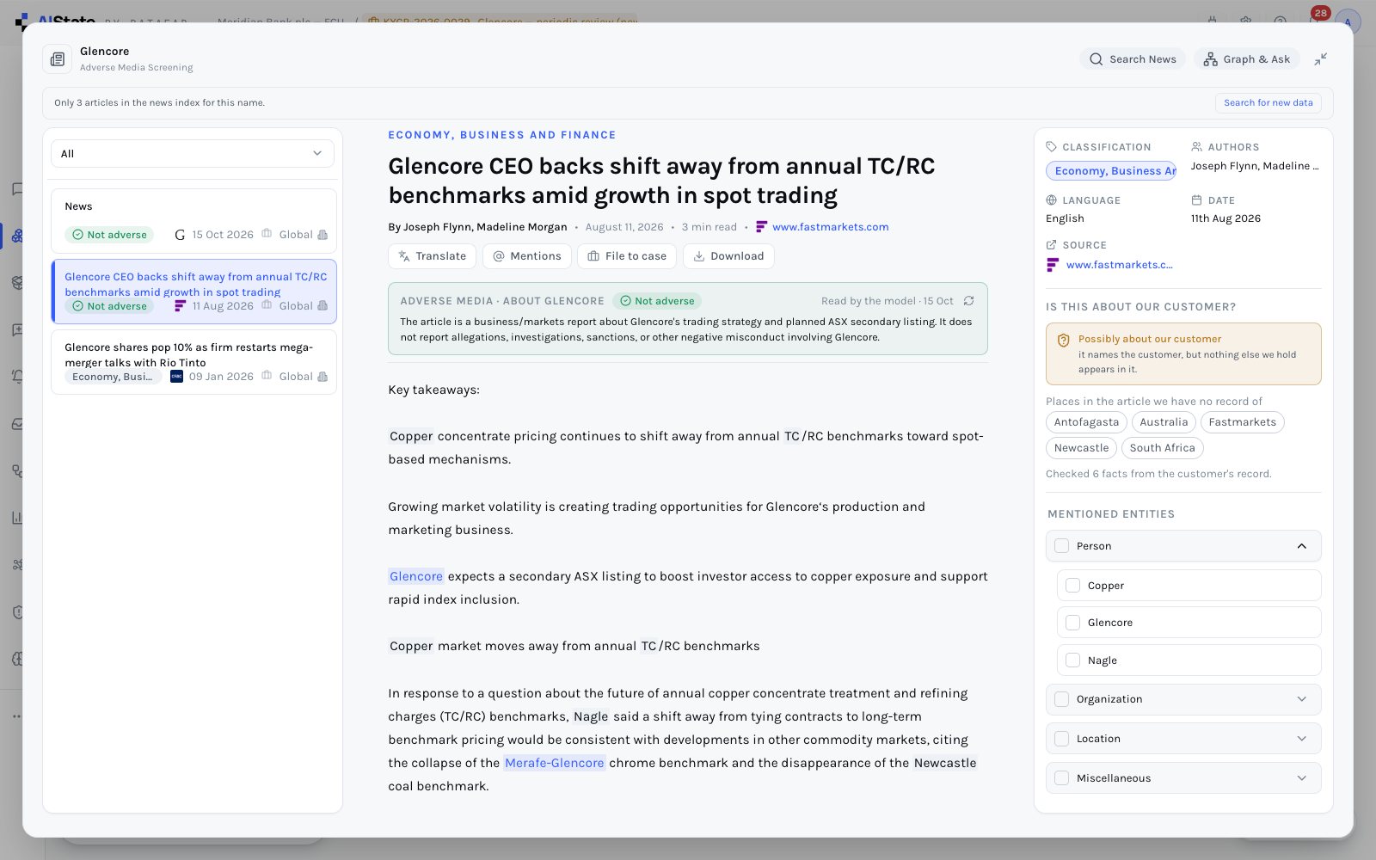
Task: Click the ECONOMY, BUSINESS AND FINANCE category label
Action: click(502, 135)
